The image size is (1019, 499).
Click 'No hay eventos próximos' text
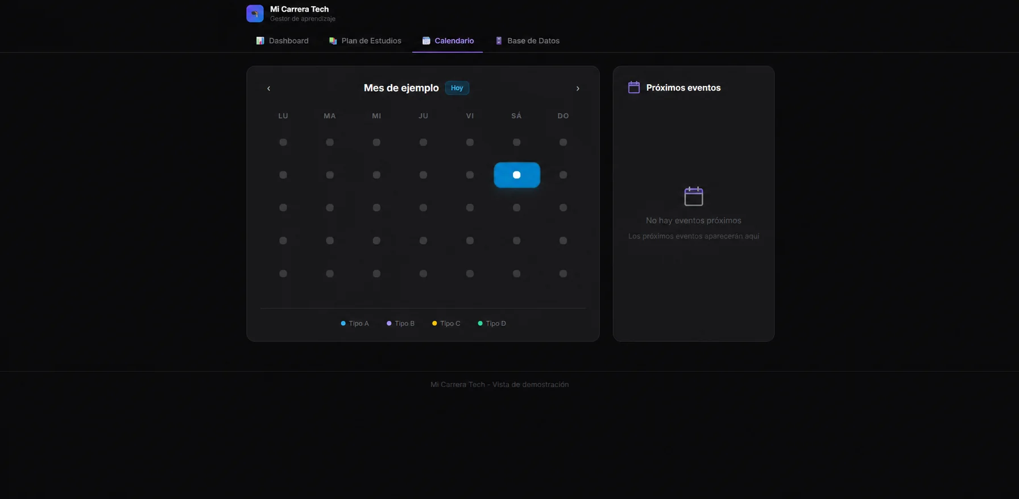[x=694, y=220]
